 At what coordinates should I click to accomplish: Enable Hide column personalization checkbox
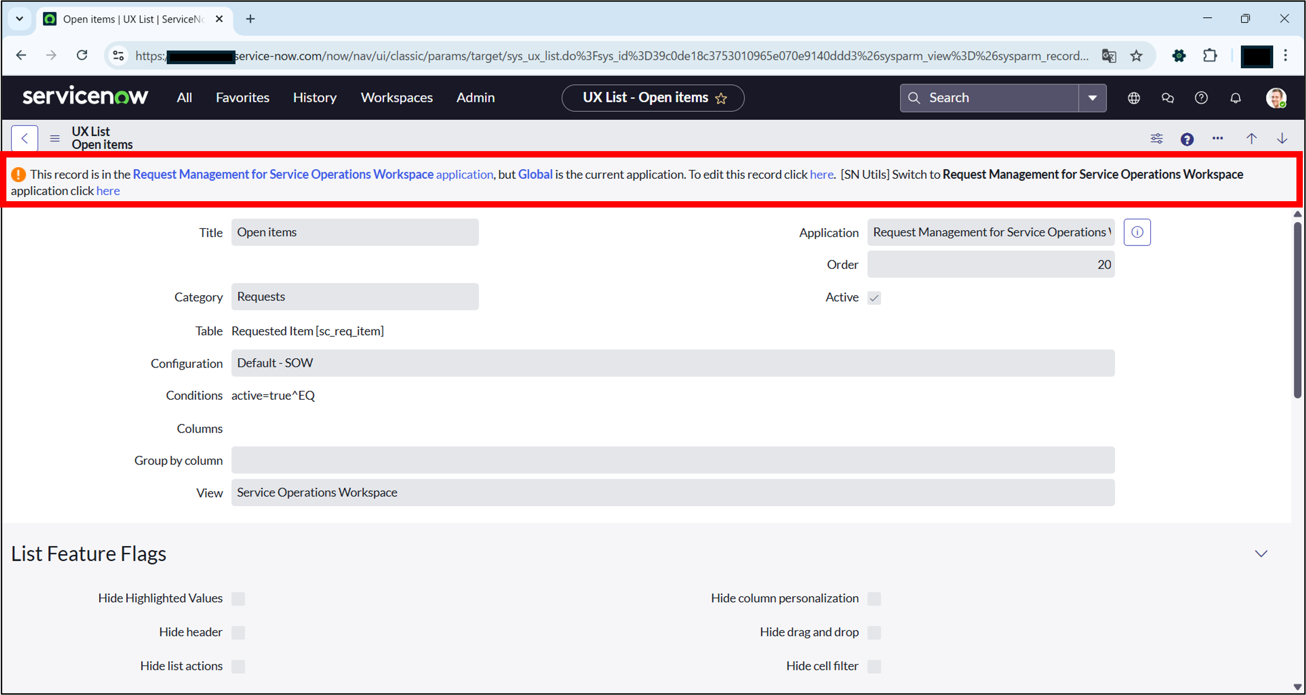874,599
